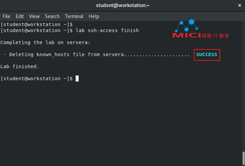Click the blinking terminal cursor block
This screenshot has width=245, height=166.
click(77, 78)
